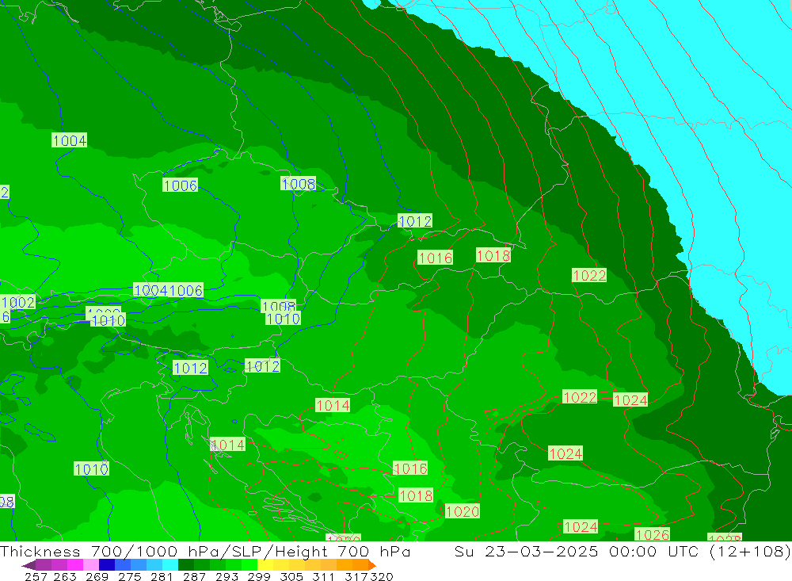Select the 269 legend value
Image resolution: width=792 pixels, height=581 pixels.
97,576
